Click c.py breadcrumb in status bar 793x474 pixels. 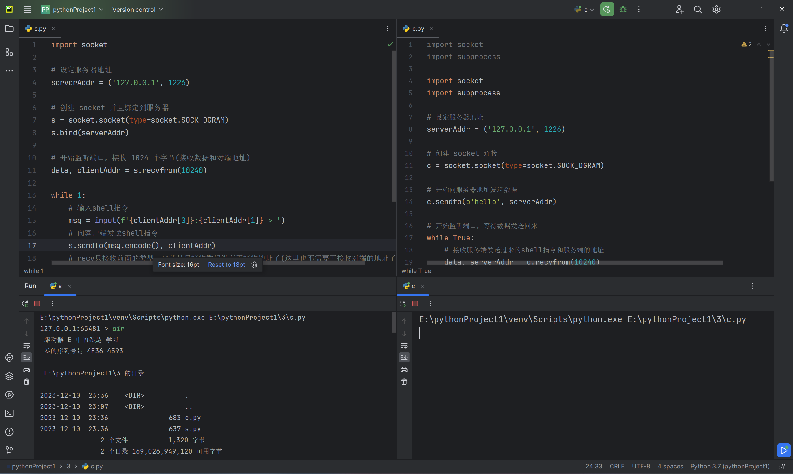tap(93, 466)
